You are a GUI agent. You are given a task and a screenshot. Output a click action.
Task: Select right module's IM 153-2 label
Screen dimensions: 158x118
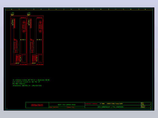pyautogui.click(x=39, y=40)
